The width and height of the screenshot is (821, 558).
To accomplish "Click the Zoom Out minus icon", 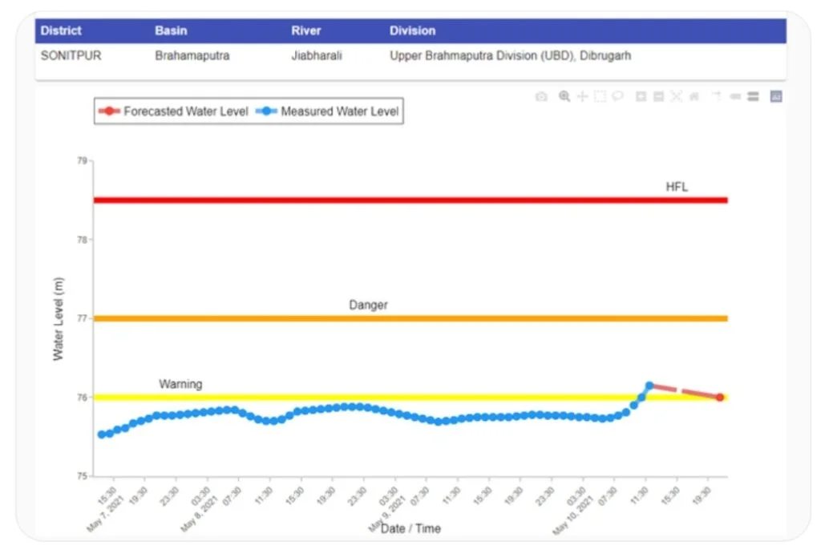I will (659, 96).
